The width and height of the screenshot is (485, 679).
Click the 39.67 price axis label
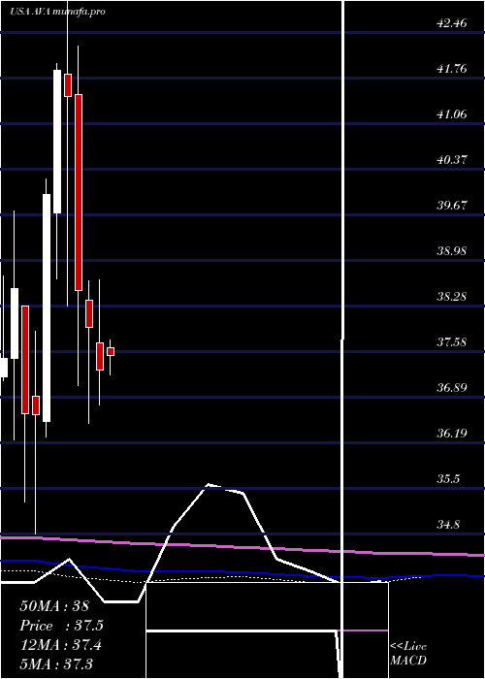(x=452, y=206)
